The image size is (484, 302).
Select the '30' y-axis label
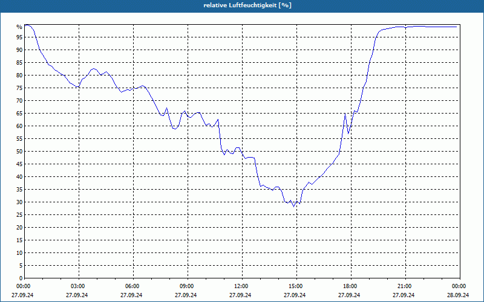point(19,202)
